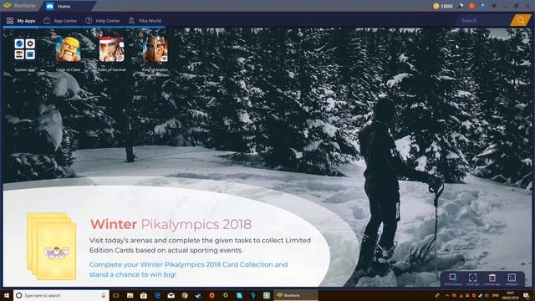Open the Mail app from the taskbar
The width and height of the screenshot is (535, 301).
coord(171,295)
